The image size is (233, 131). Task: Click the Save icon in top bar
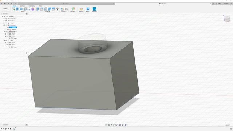[x=8, y=4]
